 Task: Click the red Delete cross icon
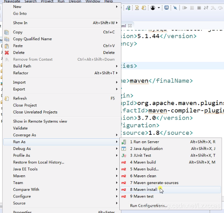coord(7,53)
